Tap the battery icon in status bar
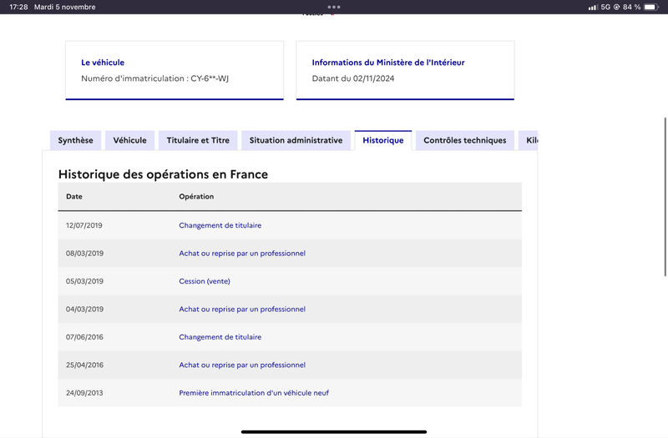 point(651,7)
